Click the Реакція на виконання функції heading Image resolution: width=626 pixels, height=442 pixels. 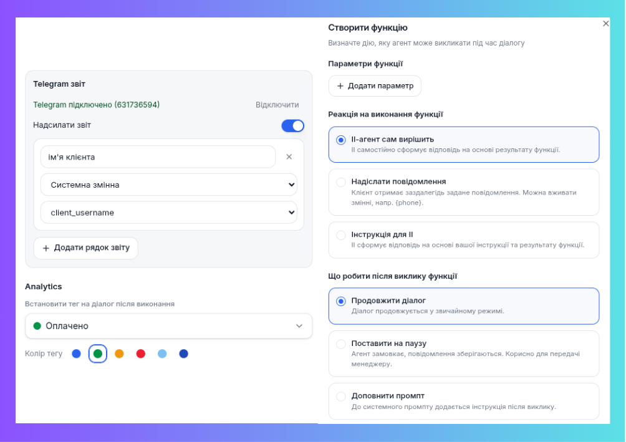coord(386,115)
